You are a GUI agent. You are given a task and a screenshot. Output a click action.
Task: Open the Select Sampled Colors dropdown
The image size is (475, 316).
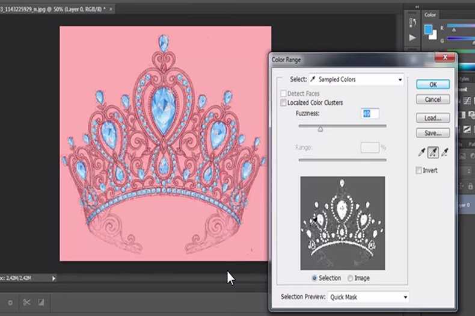coord(356,79)
